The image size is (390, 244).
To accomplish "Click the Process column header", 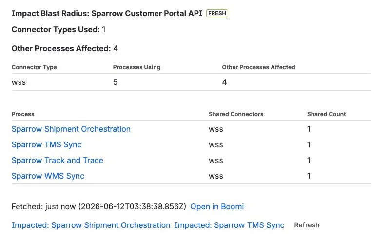I will (23, 114).
